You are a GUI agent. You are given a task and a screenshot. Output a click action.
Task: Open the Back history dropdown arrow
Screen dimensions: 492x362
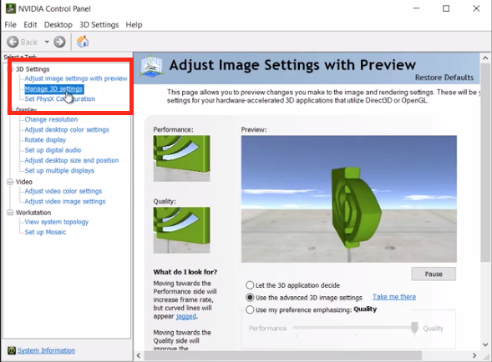pos(47,42)
